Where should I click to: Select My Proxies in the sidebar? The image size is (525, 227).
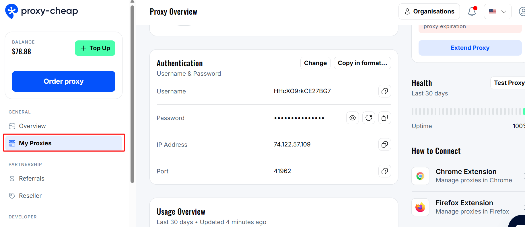point(64,143)
